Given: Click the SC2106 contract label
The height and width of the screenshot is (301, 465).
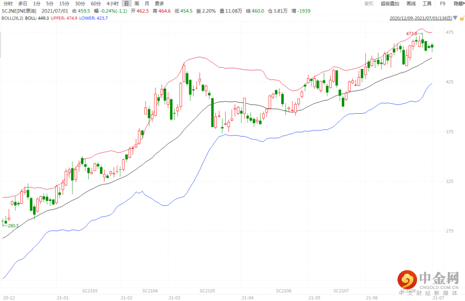Looking at the screenshot, I should [x=284, y=291].
